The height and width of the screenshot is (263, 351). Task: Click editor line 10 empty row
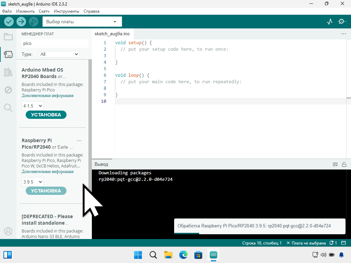231,101
